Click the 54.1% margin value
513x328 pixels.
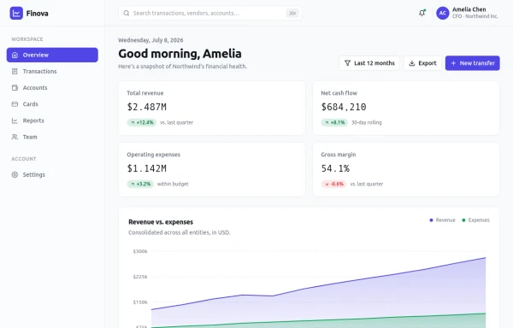coord(335,168)
